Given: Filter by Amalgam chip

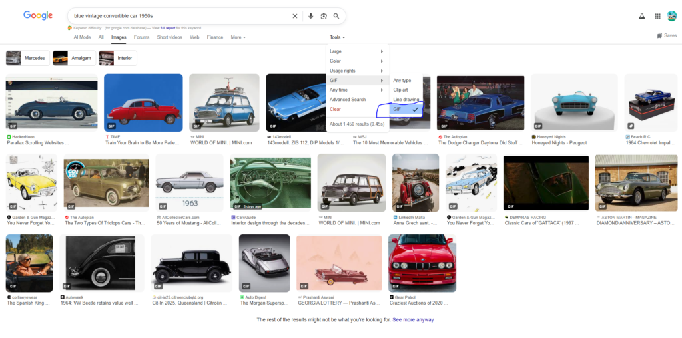Looking at the screenshot, I should point(73,58).
